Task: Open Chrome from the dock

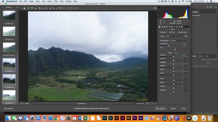Action: (56, 118)
